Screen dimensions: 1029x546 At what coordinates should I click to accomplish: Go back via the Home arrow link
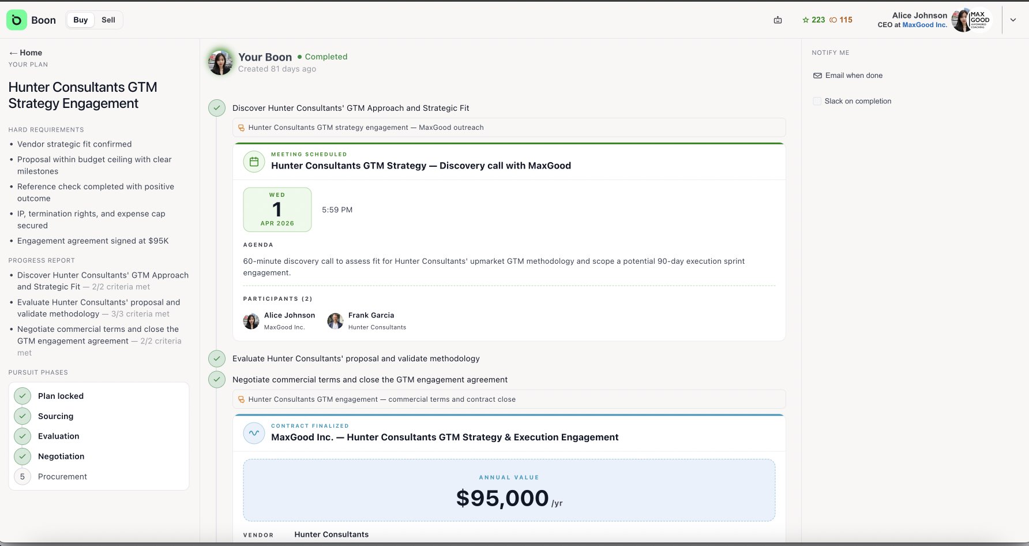point(25,53)
